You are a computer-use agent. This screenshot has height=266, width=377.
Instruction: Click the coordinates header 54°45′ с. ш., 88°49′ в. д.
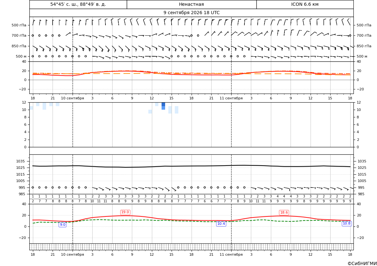(x=78, y=4)
